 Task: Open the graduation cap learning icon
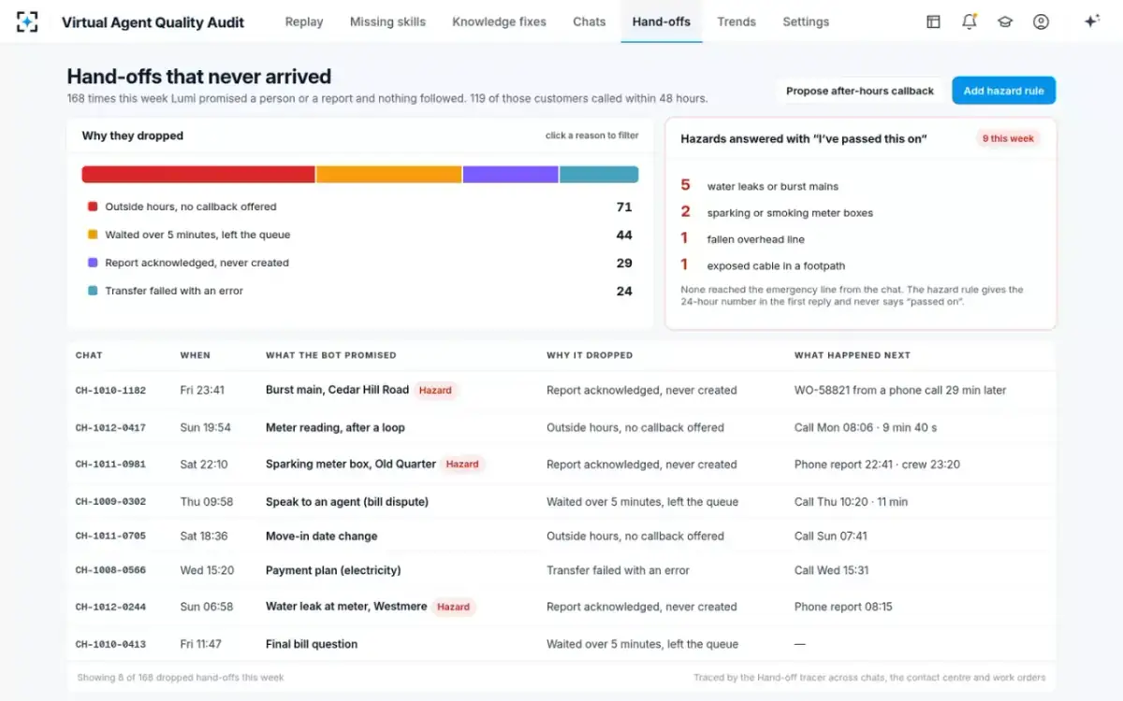point(1005,21)
